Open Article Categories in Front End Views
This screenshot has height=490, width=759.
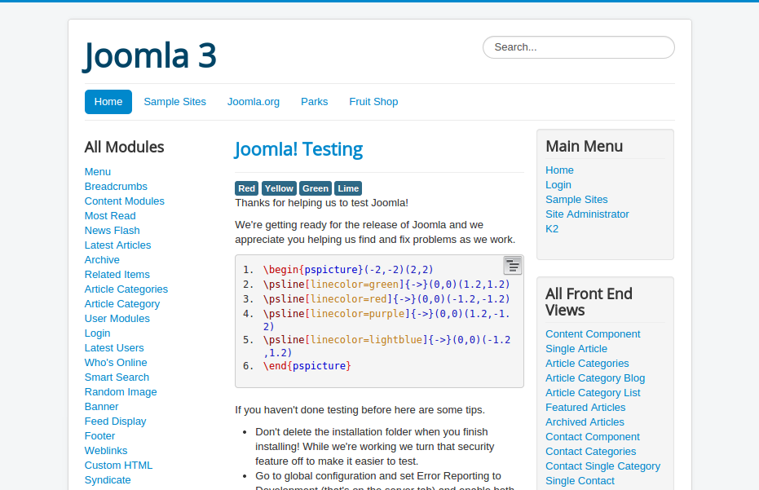point(587,364)
